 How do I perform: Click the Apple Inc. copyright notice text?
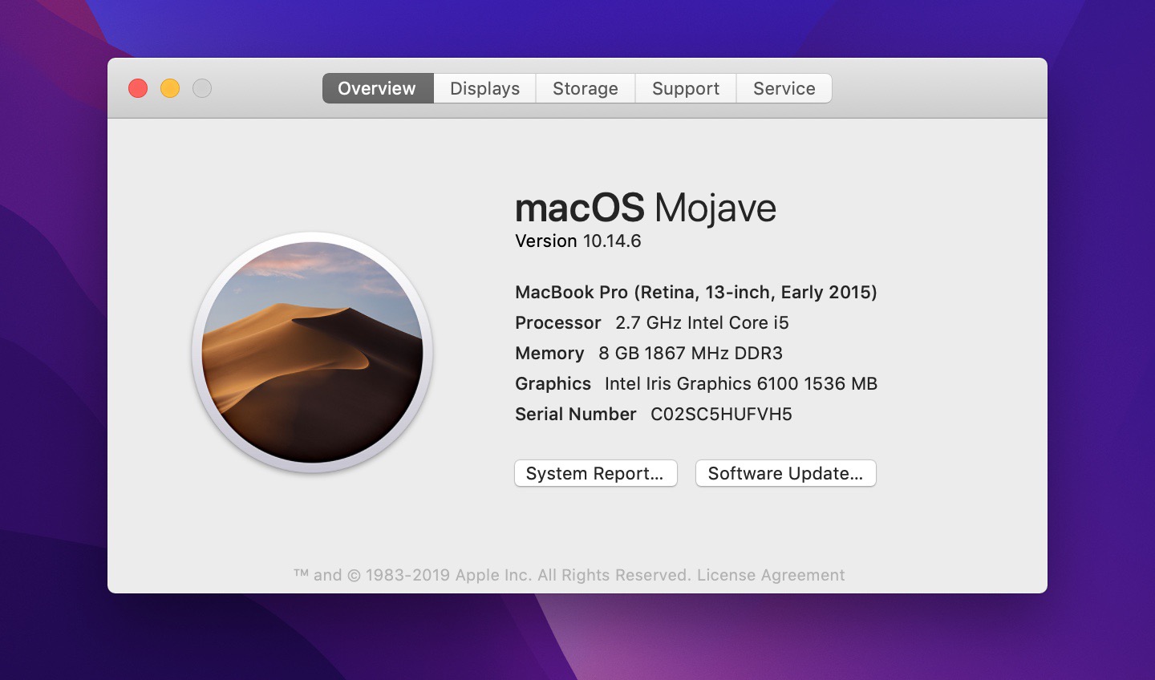pyautogui.click(x=492, y=575)
